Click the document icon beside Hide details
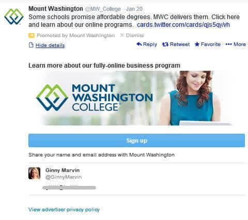The image size is (248, 220). point(31,45)
